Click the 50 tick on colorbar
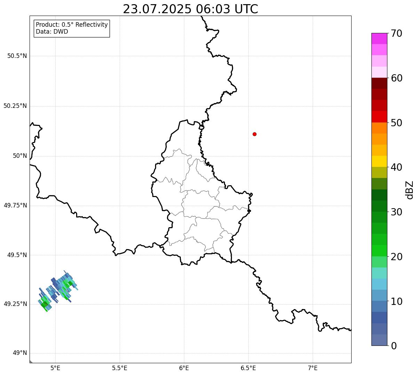418x375 pixels. [x=396, y=123]
